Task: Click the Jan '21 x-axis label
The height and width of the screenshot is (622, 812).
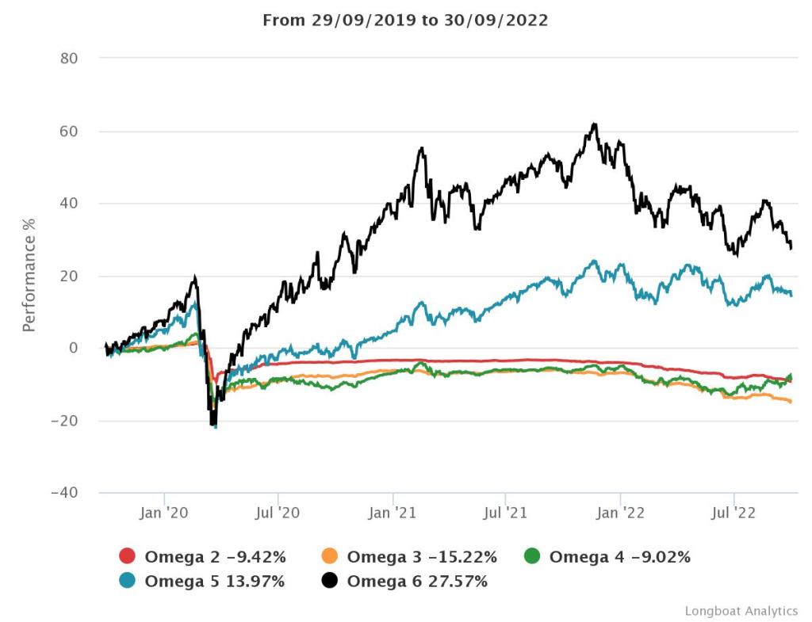Action: click(393, 513)
